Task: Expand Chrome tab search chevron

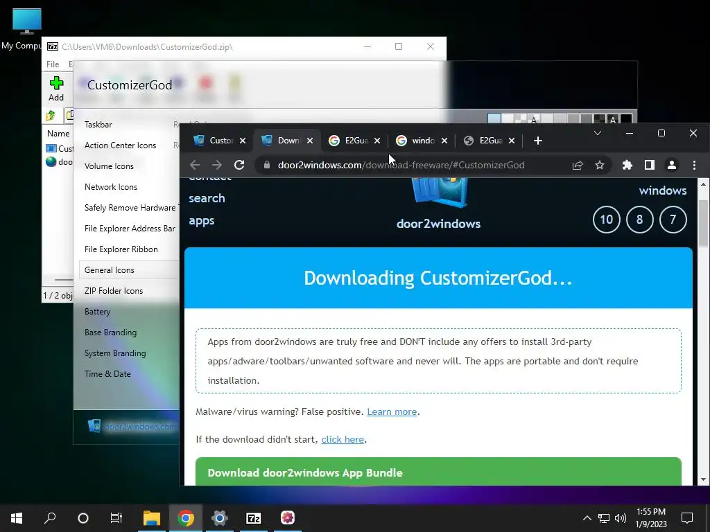Action: click(598, 133)
